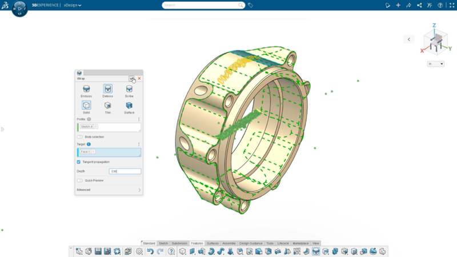The height and width of the screenshot is (257, 457).
Task: Switch to the Sketch tab
Action: coord(163,243)
